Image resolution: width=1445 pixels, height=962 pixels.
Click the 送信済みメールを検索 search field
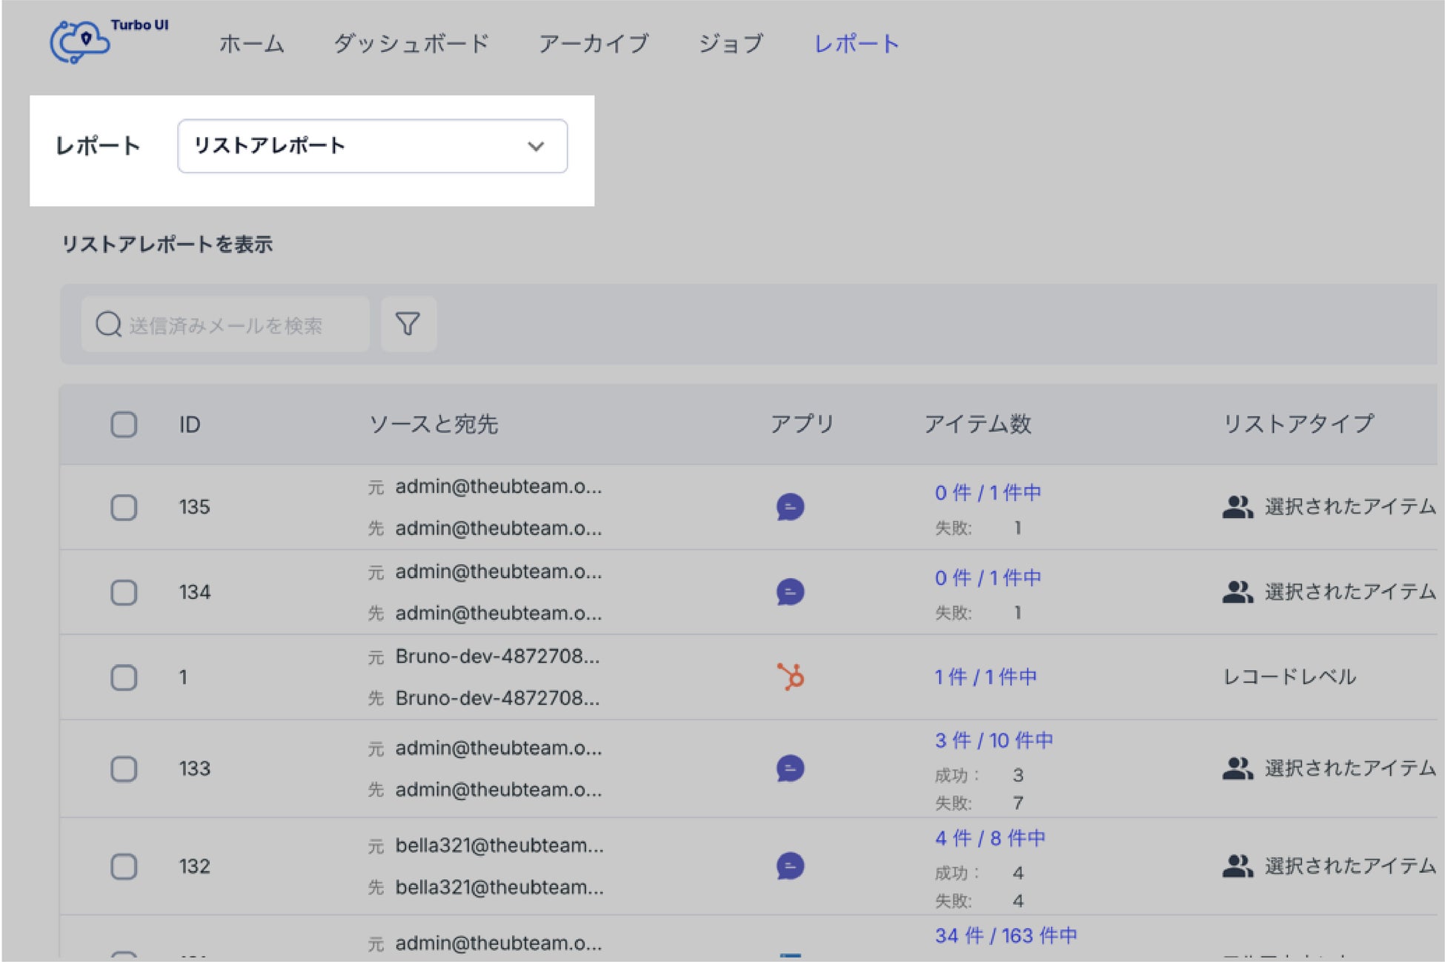[x=225, y=325]
